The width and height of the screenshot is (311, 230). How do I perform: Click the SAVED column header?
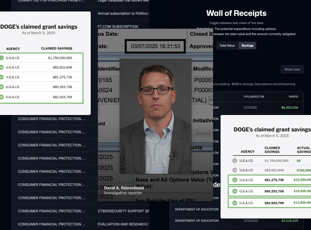293,97
